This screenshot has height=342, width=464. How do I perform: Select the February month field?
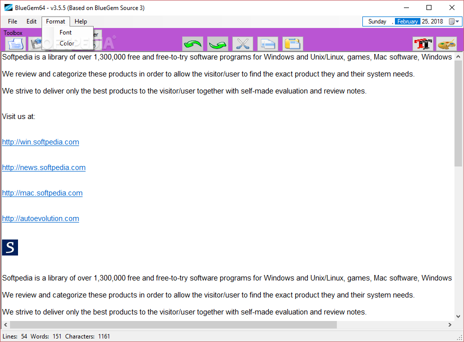point(407,21)
